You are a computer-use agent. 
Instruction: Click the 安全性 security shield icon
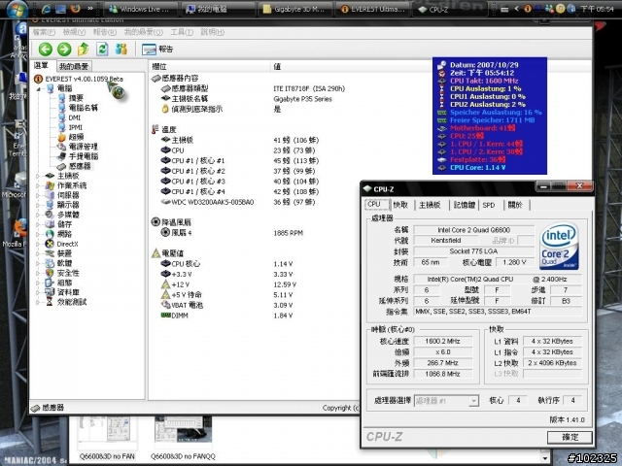pos(50,273)
